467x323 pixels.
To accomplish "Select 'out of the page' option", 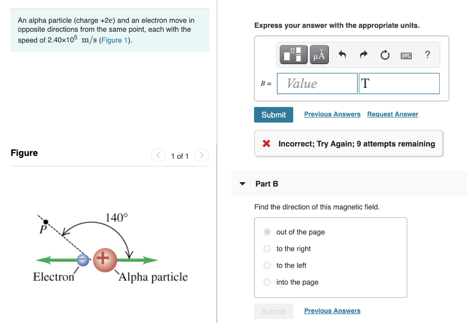I will click(267, 232).
